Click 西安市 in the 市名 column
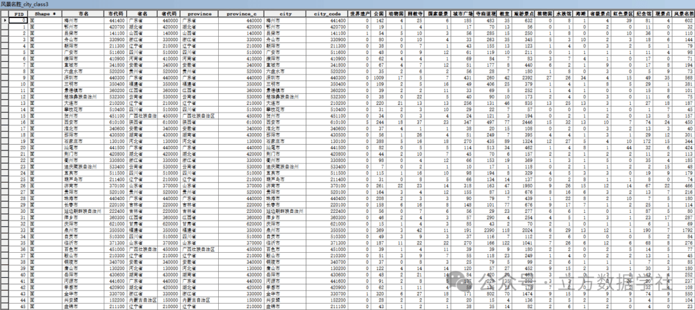The width and height of the screenshot is (695, 310). coord(71,122)
